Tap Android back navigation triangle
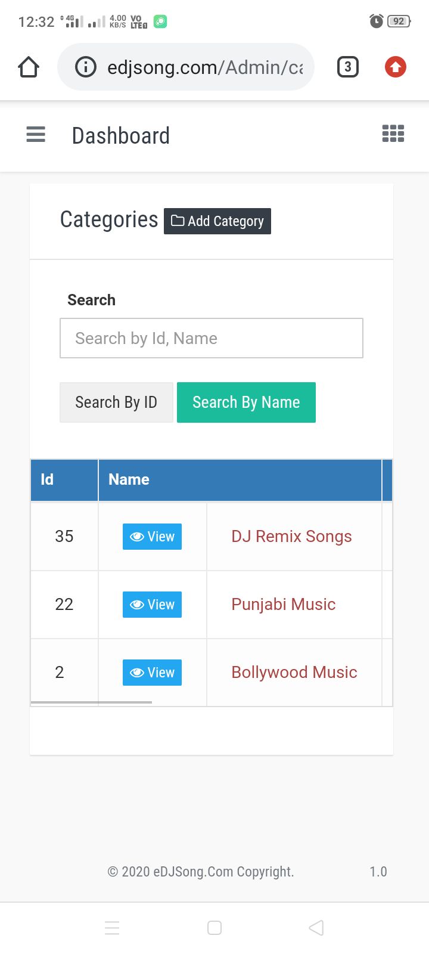The height and width of the screenshot is (954, 429). [x=316, y=928]
